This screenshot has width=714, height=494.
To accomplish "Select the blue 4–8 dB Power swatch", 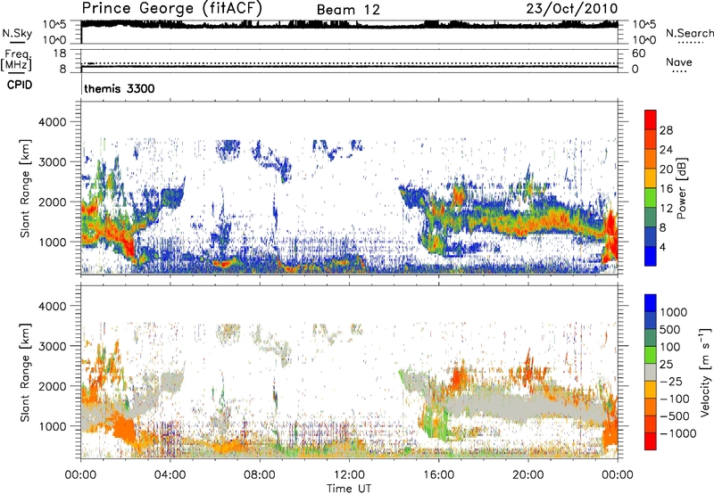I will point(651,236).
